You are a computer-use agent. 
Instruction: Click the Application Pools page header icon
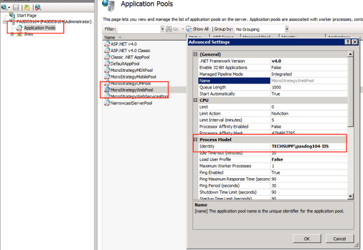pyautogui.click(x=108, y=5)
